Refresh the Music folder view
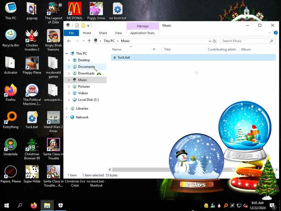281x211 pixels. click(x=214, y=41)
